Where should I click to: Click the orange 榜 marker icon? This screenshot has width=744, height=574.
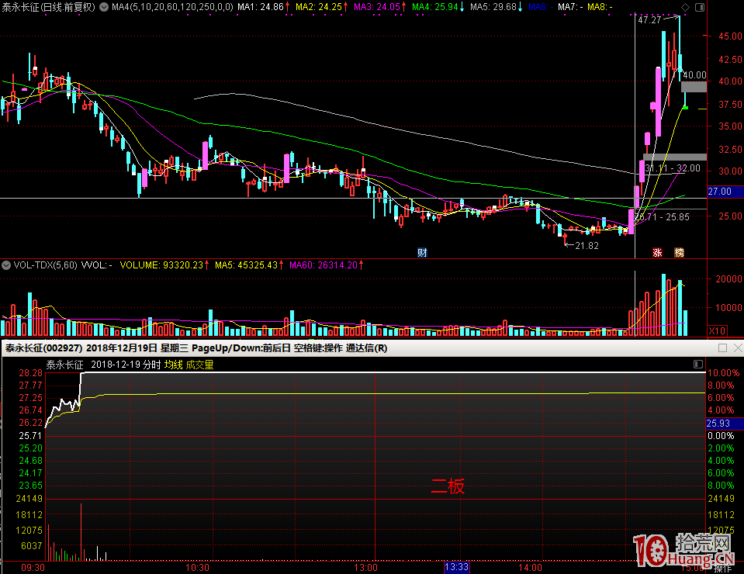tap(680, 252)
